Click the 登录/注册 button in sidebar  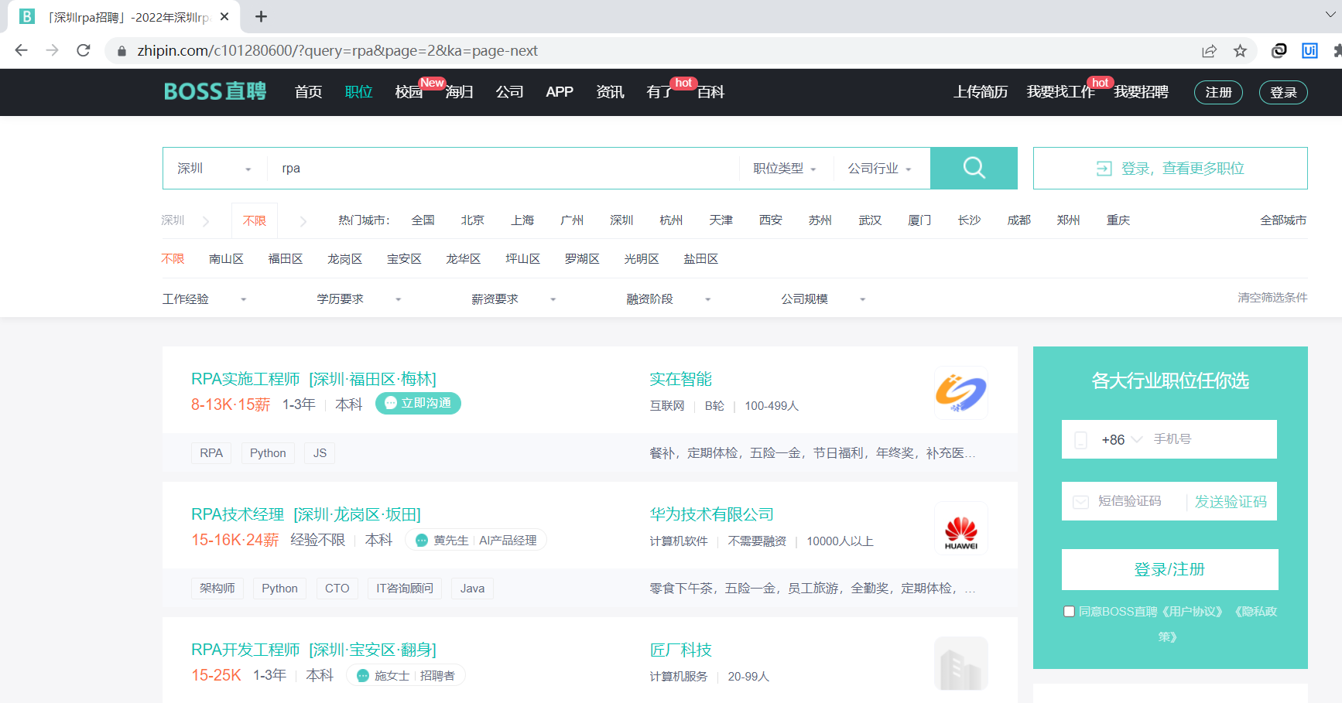click(x=1169, y=569)
